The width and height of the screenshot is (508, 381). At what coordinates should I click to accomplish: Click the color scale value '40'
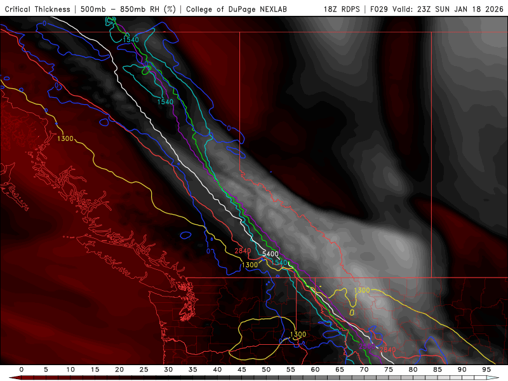[x=217, y=370]
